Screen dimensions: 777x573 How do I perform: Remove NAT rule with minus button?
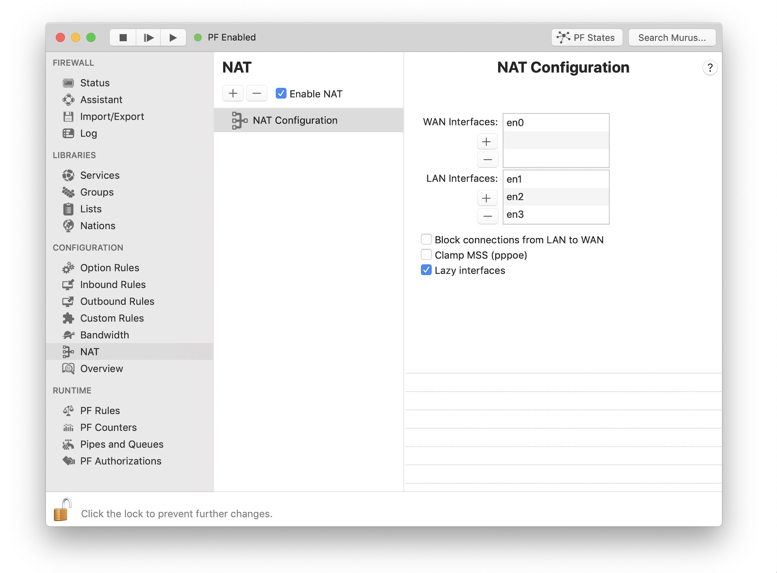click(x=257, y=93)
